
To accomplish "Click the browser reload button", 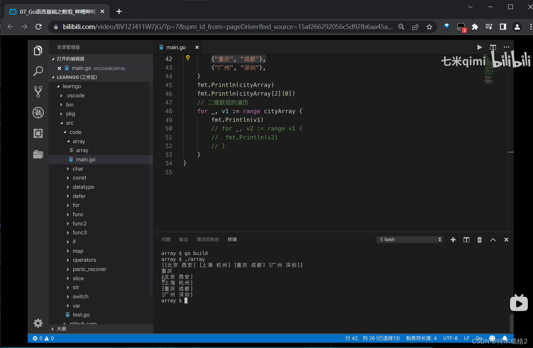I will click(x=39, y=27).
